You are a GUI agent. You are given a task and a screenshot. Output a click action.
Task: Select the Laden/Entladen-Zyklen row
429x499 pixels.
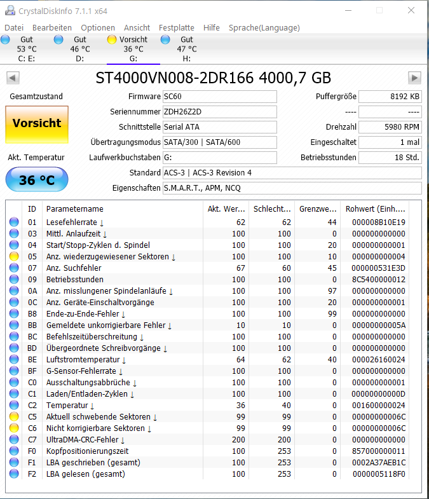click(208, 393)
